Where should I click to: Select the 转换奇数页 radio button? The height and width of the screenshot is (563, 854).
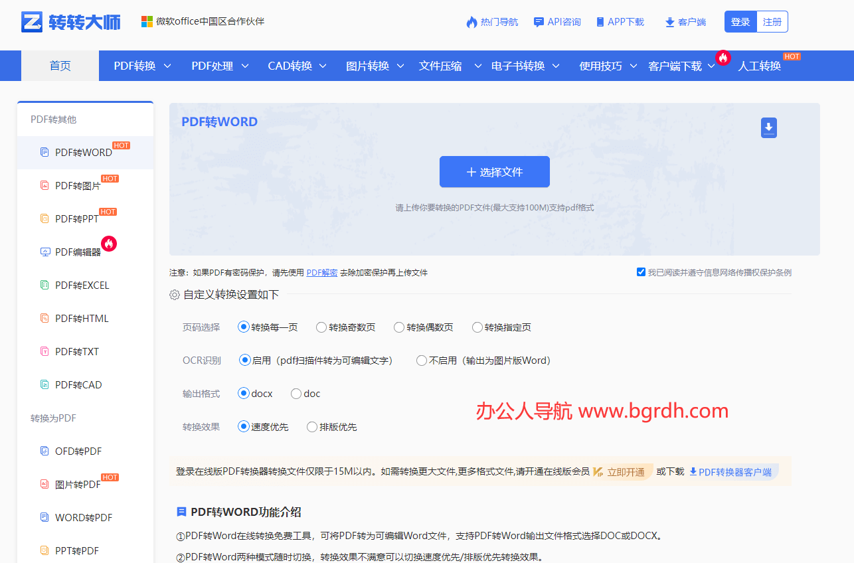coord(321,327)
